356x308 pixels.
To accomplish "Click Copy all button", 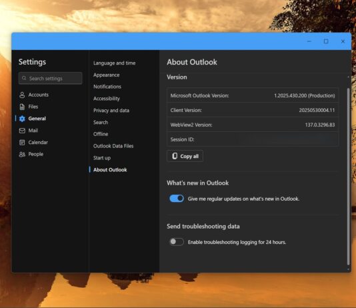I will [185, 156].
